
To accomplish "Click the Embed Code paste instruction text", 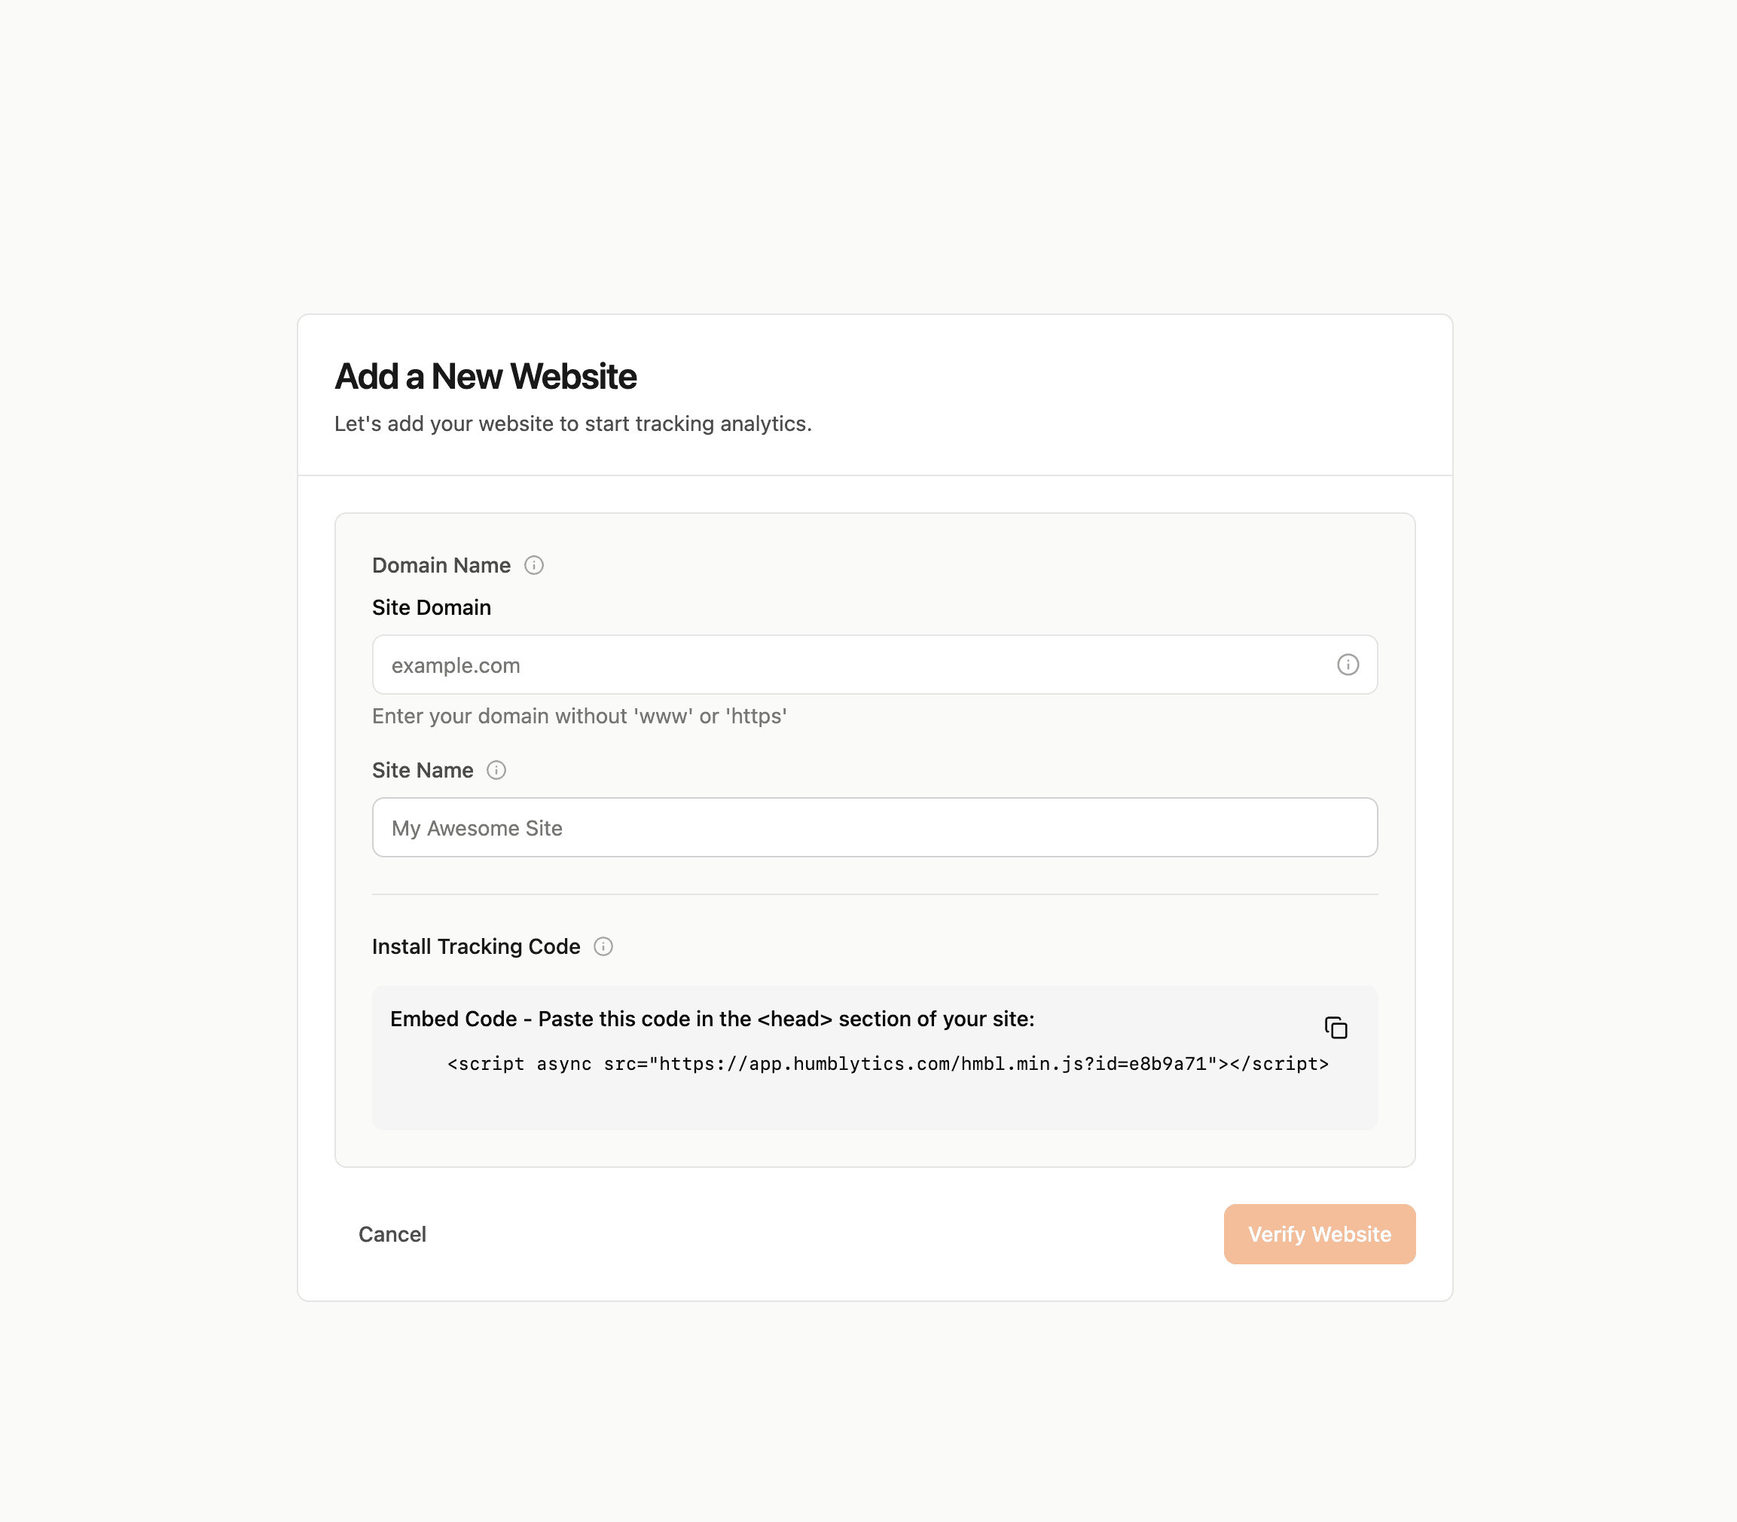I will pos(713,1019).
